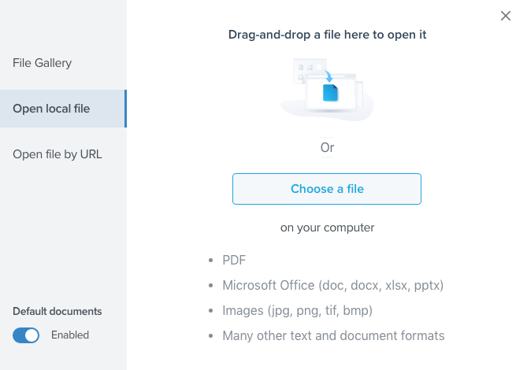Click the blue document icon in the illustration
The image size is (527, 370).
click(331, 93)
